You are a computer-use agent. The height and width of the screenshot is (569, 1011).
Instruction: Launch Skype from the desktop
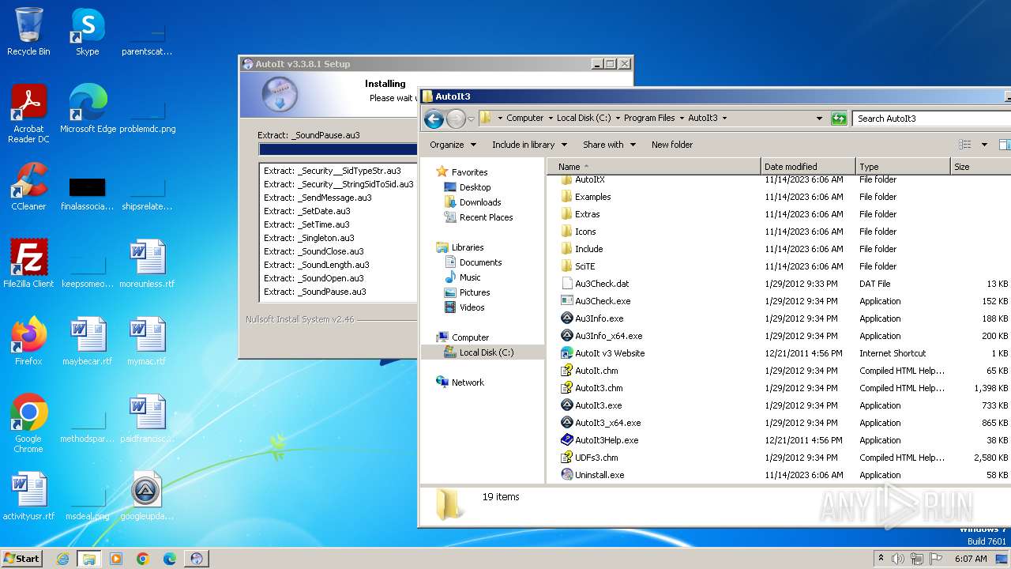[87, 32]
